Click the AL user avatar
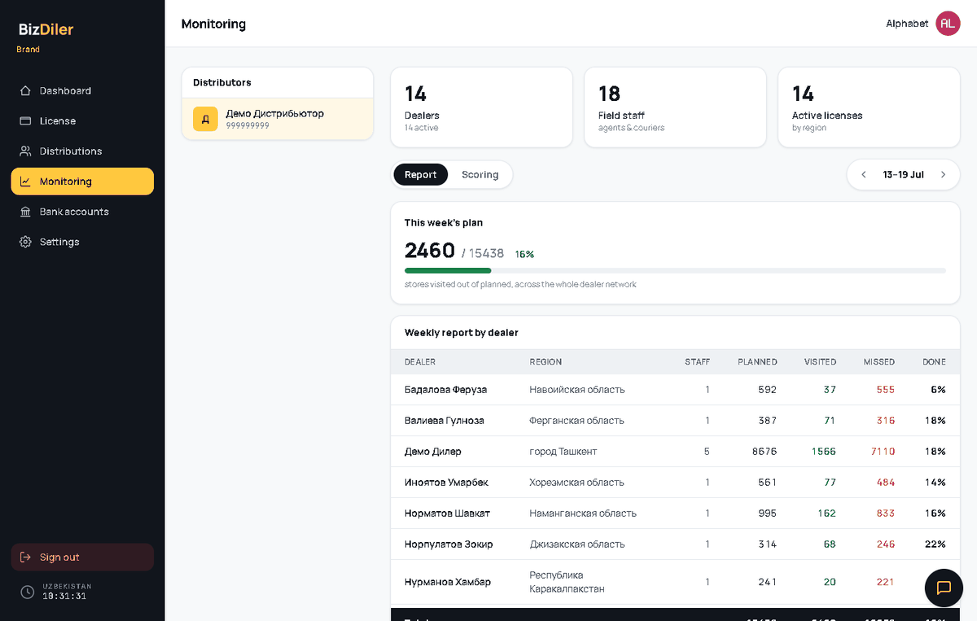 pyautogui.click(x=948, y=24)
